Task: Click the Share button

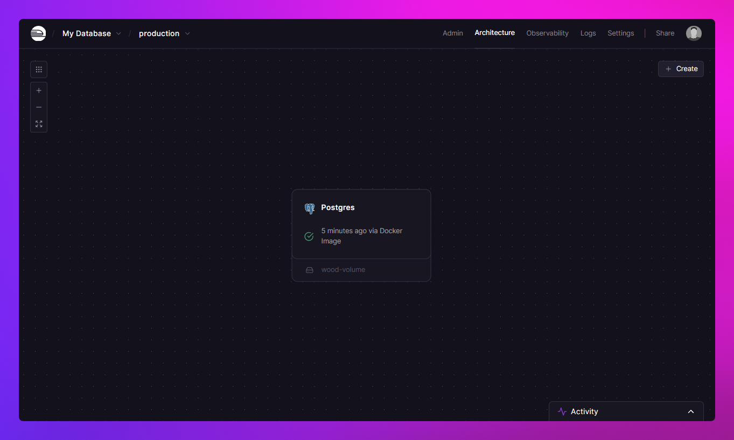Action: [665, 33]
